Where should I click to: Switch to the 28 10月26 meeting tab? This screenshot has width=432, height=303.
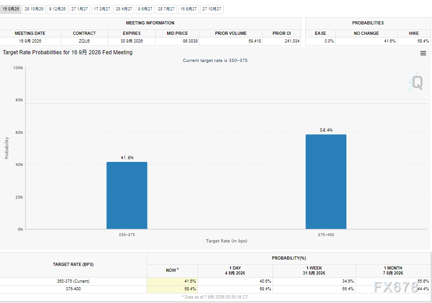34,9
